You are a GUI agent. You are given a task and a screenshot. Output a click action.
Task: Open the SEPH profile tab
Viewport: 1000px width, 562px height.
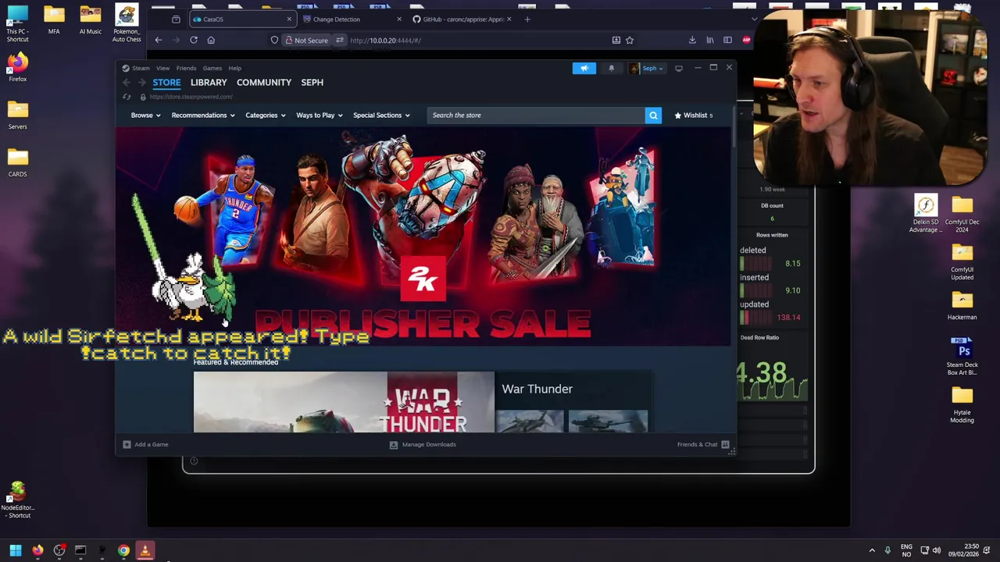(x=312, y=82)
